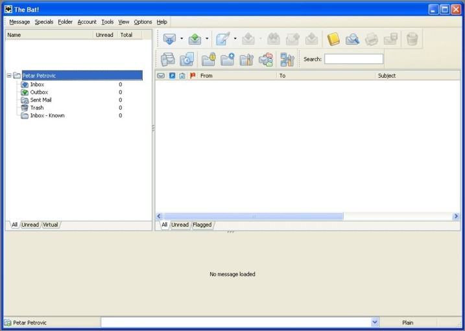
Task: Switch folder pane to Unread tab
Action: [30, 225]
